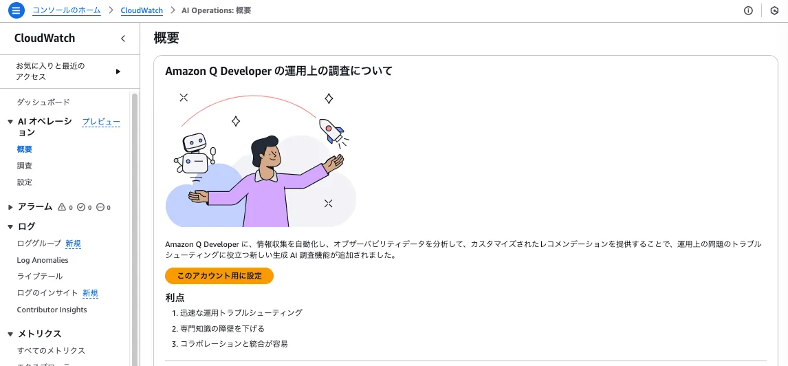Open ログのインサイト in the sidebar
788x366 pixels.
click(47, 292)
